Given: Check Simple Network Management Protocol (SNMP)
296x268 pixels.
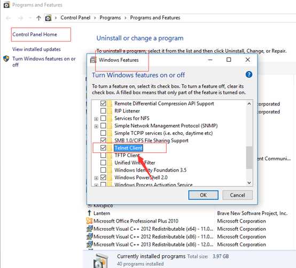Looking at the screenshot, I should click(103, 126).
